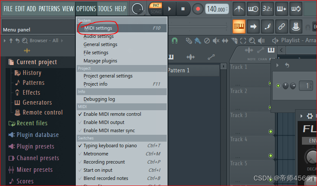This screenshot has width=317, height=186.
Task: Toggle the orange typing keyboard to piano button
Action: click(x=239, y=27)
